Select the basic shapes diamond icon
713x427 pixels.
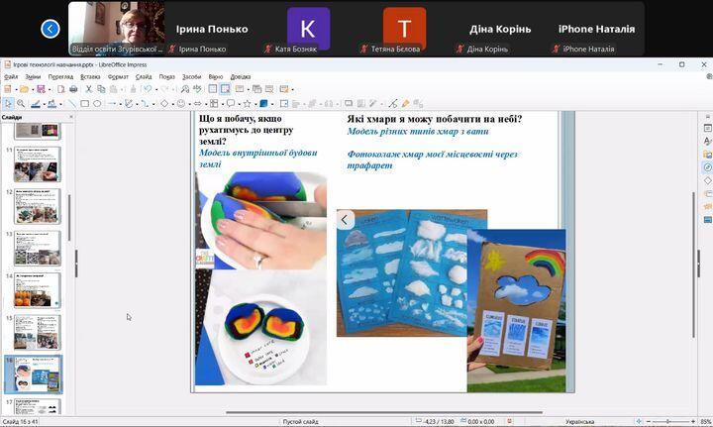click(x=164, y=104)
